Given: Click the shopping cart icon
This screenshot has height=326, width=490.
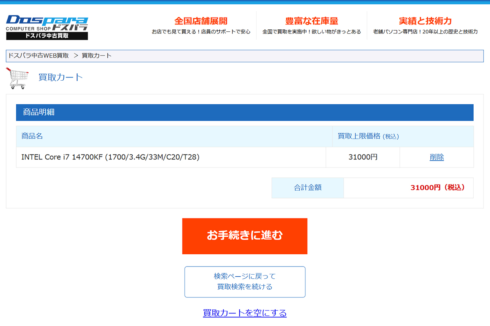Looking at the screenshot, I should [18, 78].
